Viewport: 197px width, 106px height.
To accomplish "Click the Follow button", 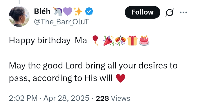I will (x=143, y=12).
